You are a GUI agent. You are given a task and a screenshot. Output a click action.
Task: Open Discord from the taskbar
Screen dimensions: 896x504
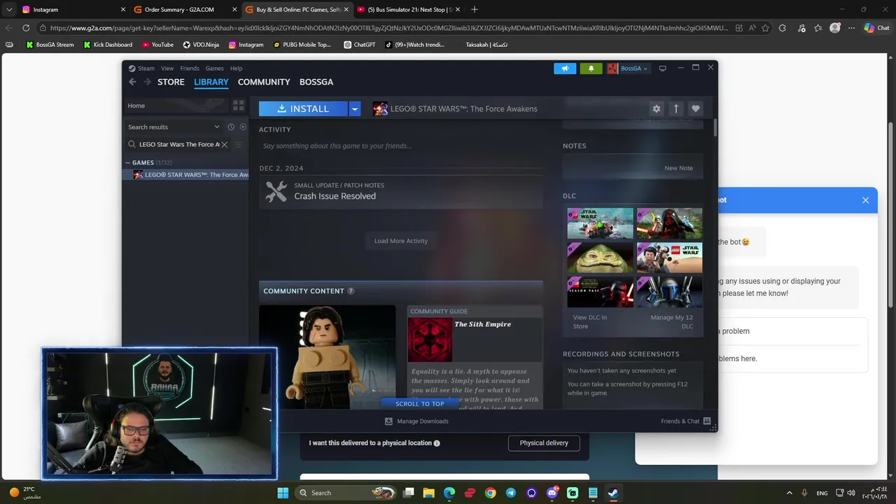coord(552,493)
